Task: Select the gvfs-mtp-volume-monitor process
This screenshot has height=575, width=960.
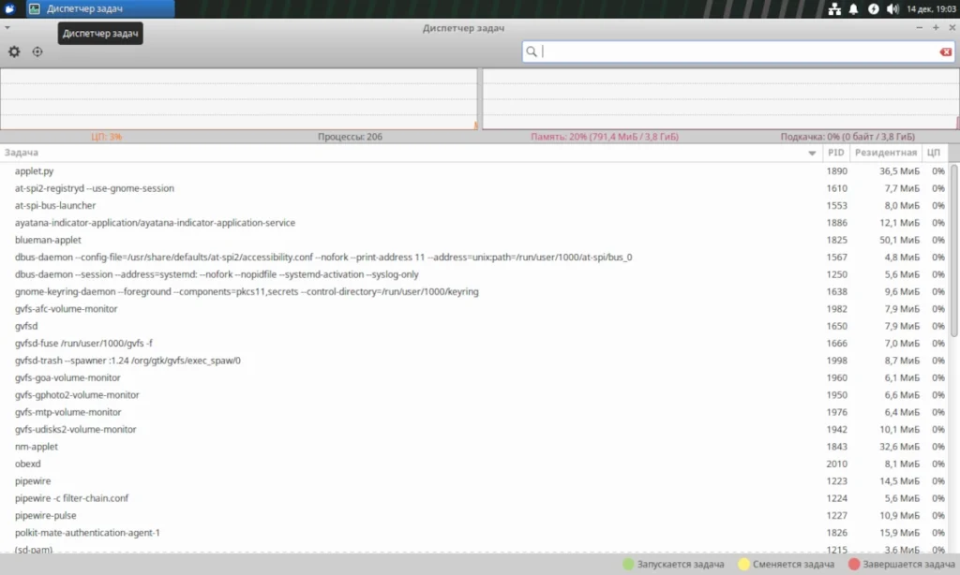Action: click(474, 412)
